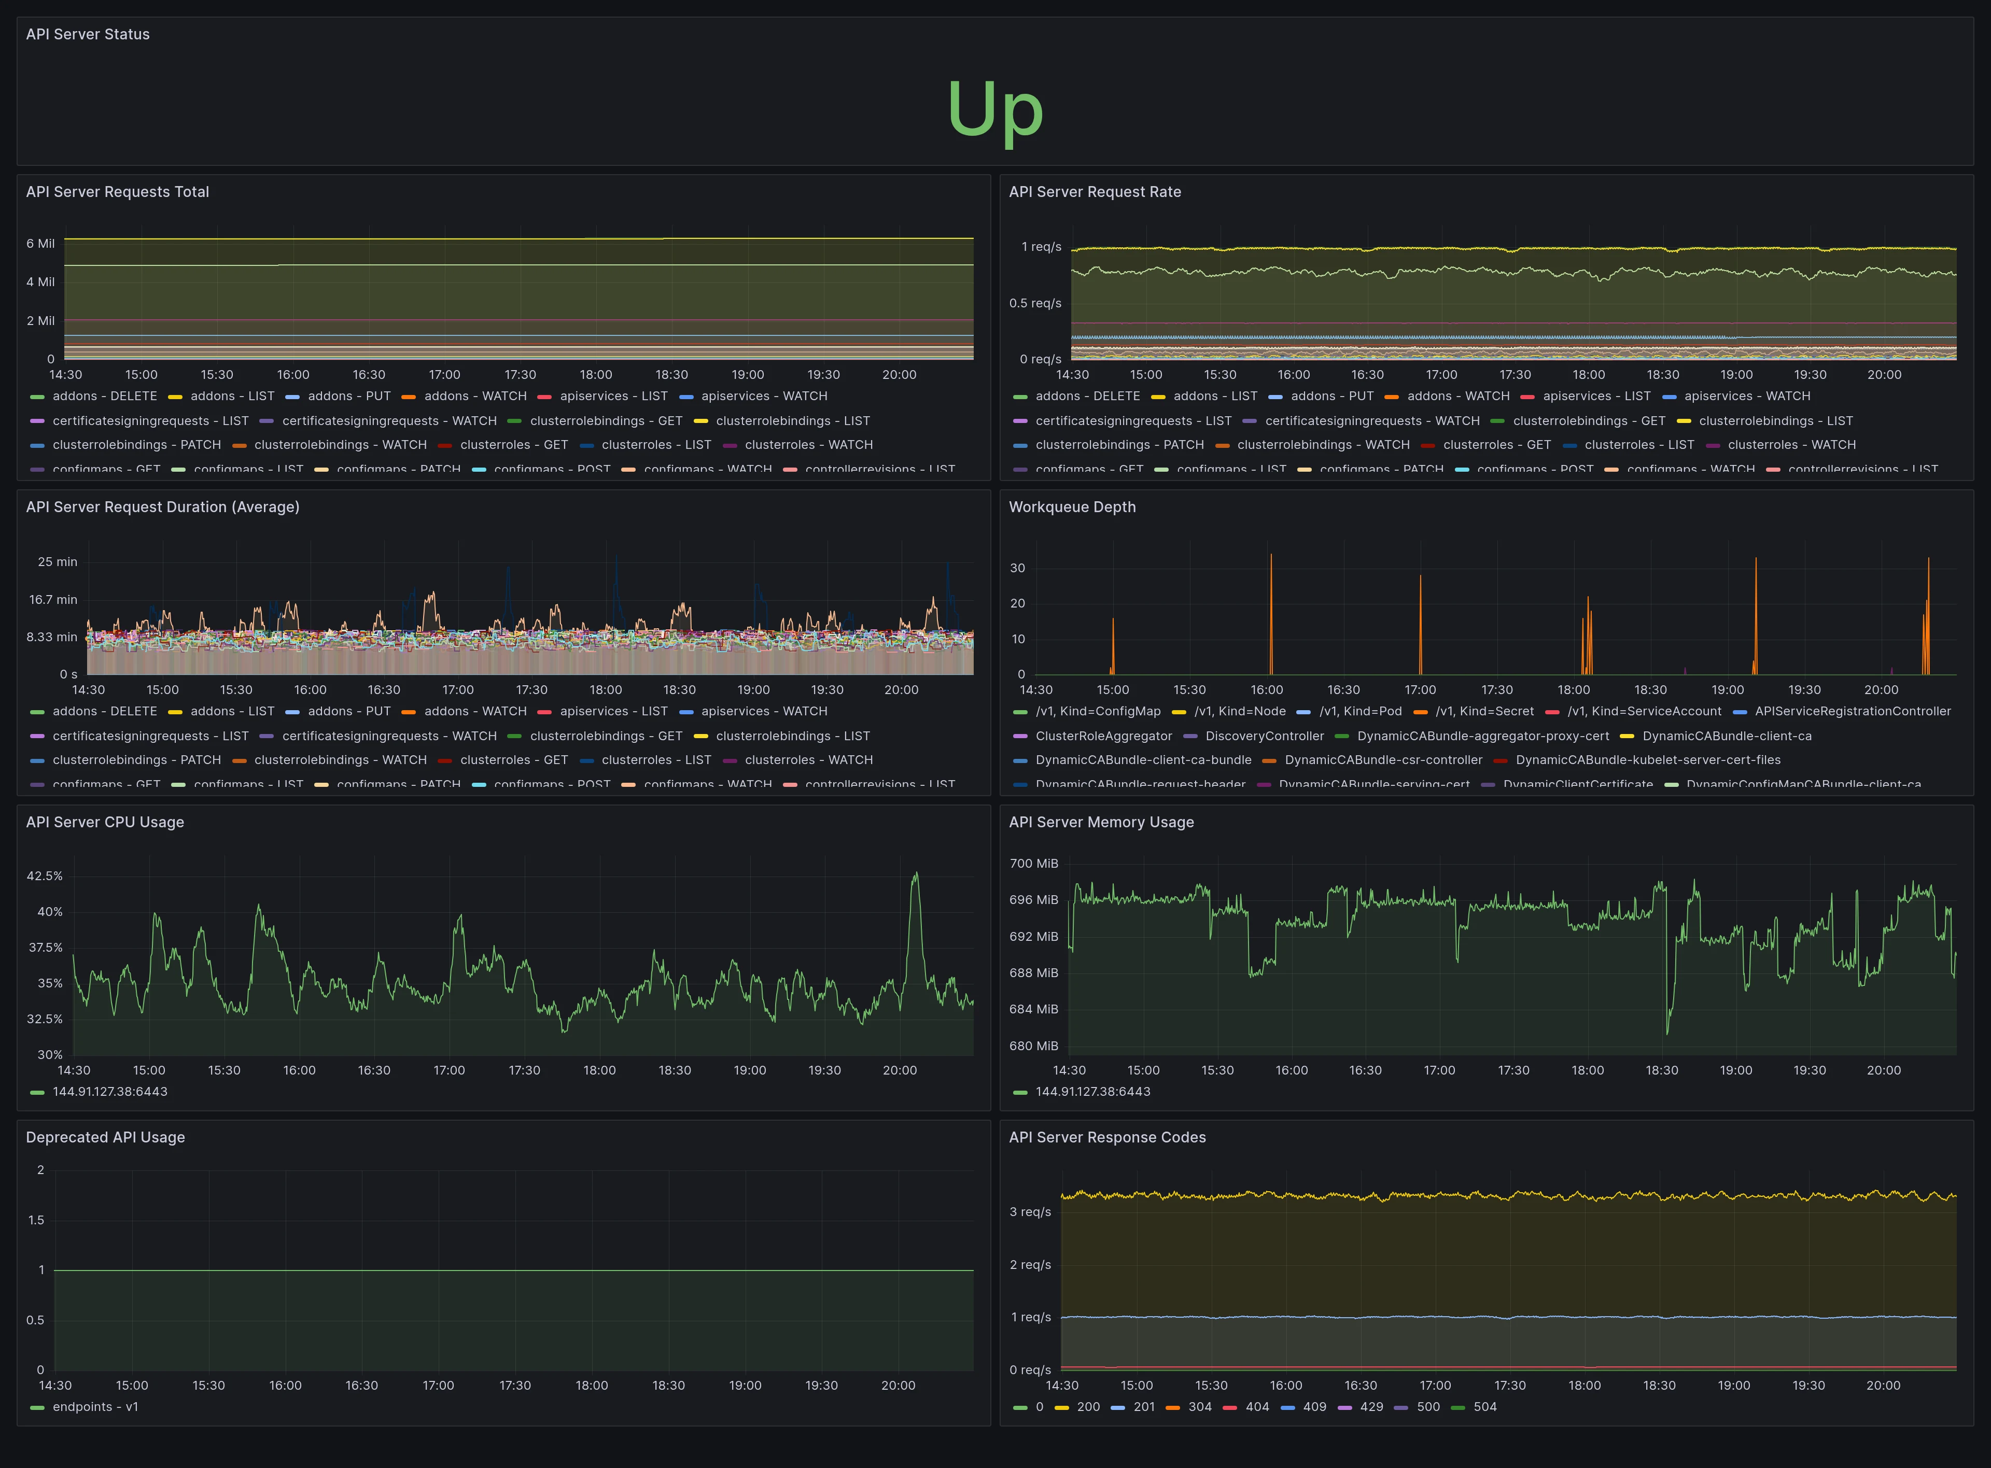Viewport: 1991px width, 1468px height.
Task: Click the green swatch for 144.91.127.38:6443 in Memory Usage
Action: [1019, 1092]
